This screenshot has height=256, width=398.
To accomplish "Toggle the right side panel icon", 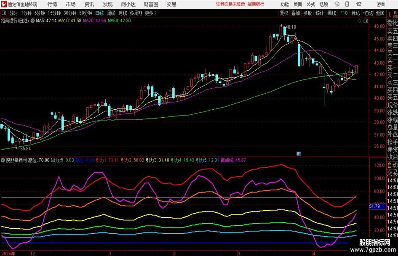I will 366,21.
